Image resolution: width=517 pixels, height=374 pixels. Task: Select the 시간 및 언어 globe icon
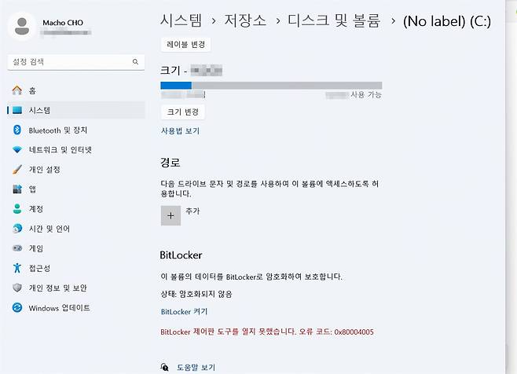17,229
